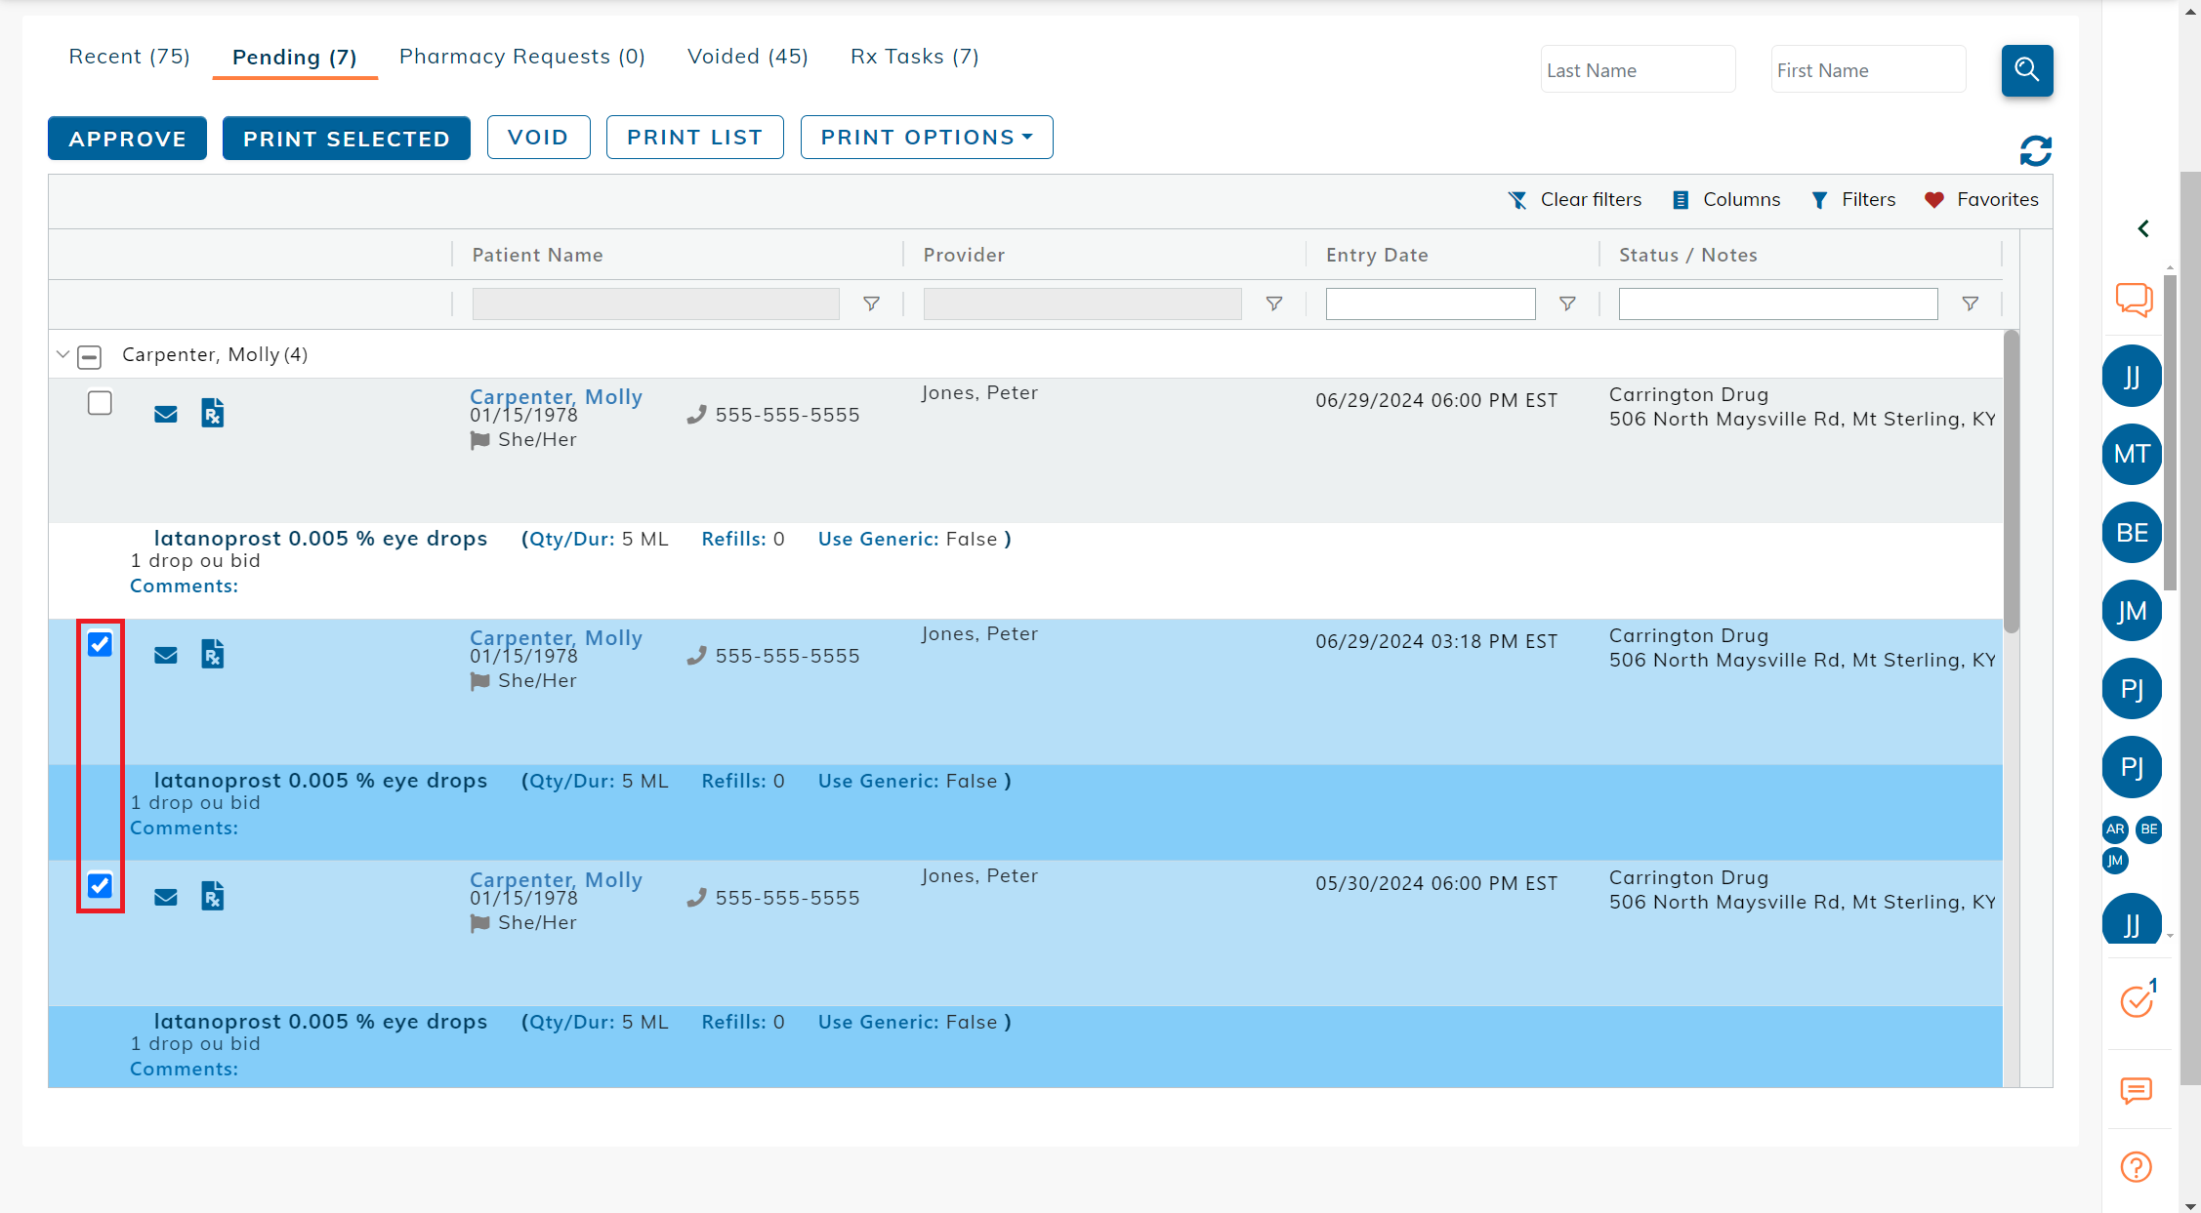Refresh the prescription list
Screen dimensions: 2201x1213
(2036, 150)
